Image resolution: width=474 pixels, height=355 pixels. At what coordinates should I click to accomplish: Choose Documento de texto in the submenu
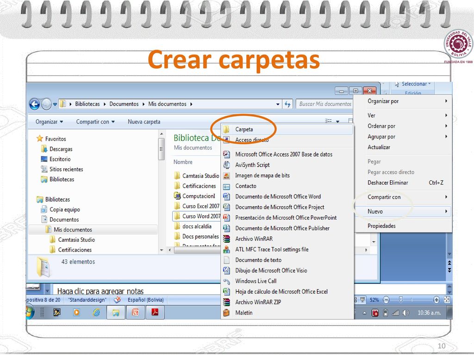pyautogui.click(x=287, y=260)
